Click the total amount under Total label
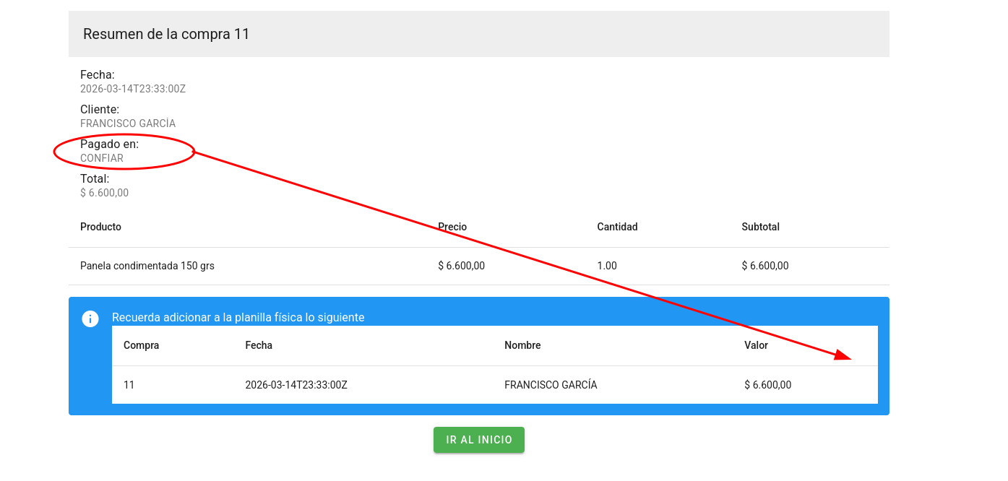The image size is (1008, 481). coord(104,193)
